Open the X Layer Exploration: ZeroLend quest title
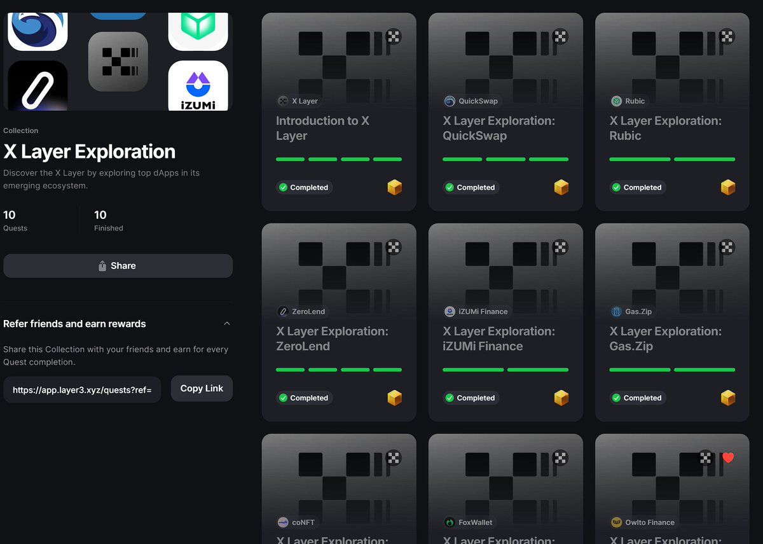This screenshot has height=544, width=763. 333,338
